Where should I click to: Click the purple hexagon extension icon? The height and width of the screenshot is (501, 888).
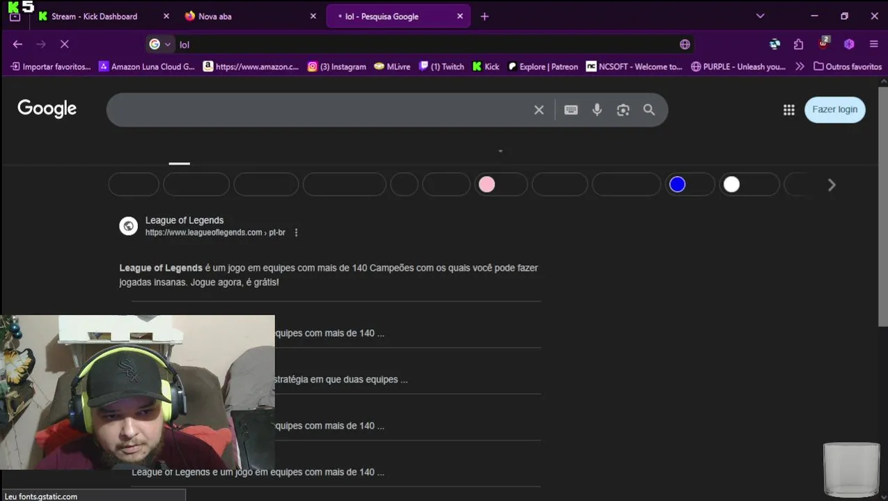click(x=849, y=44)
